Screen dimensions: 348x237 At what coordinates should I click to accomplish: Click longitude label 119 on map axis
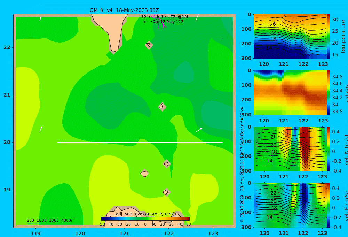[x=35, y=234]
